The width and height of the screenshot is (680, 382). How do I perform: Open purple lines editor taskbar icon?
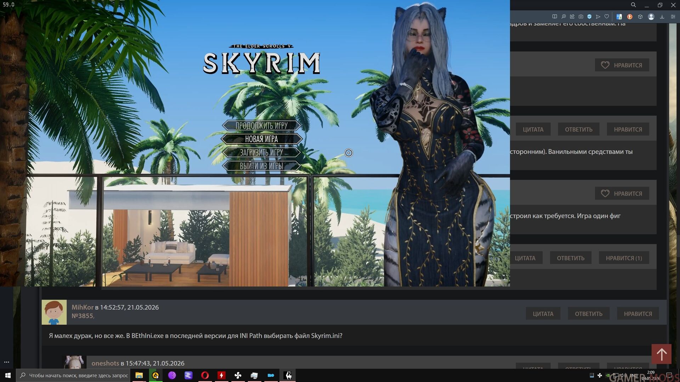point(188,375)
